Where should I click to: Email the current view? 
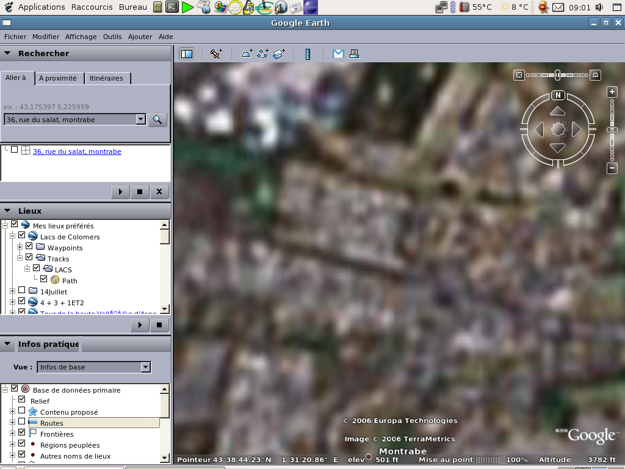tap(338, 54)
